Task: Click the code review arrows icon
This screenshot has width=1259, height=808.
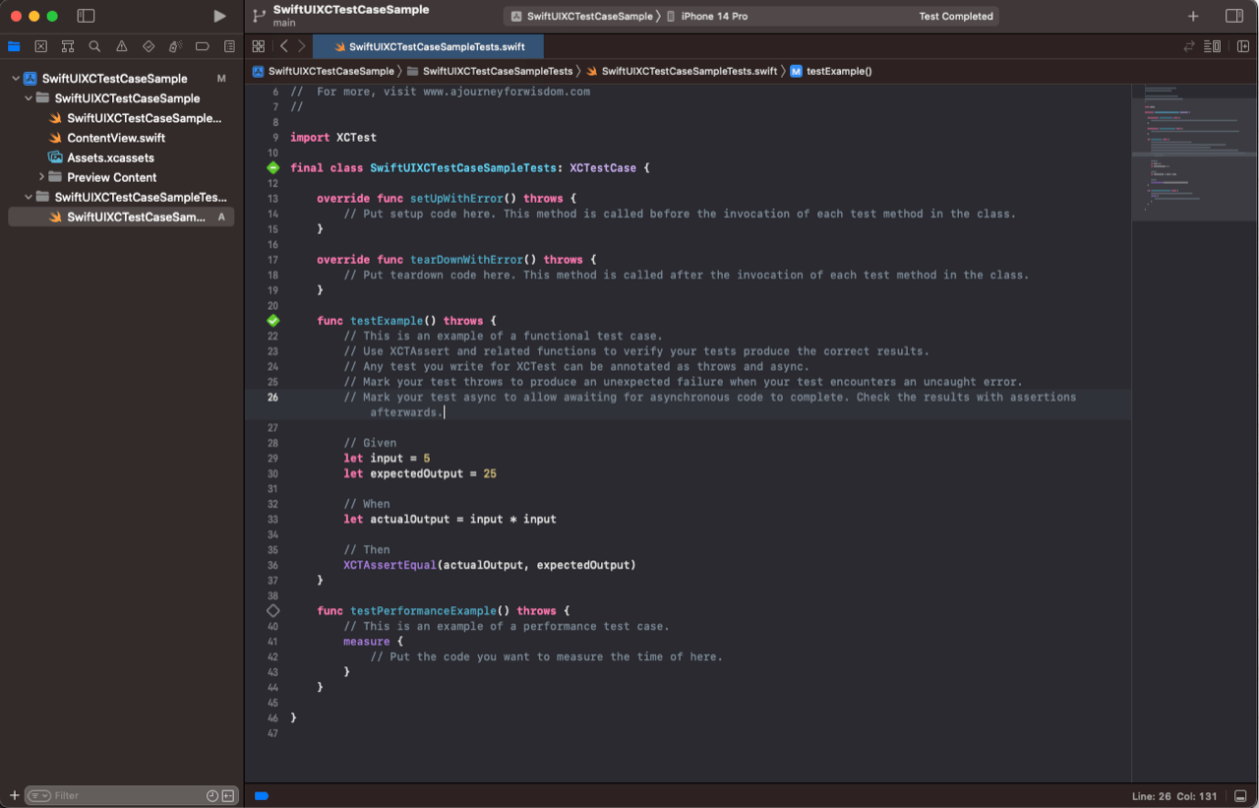Action: (x=1189, y=46)
